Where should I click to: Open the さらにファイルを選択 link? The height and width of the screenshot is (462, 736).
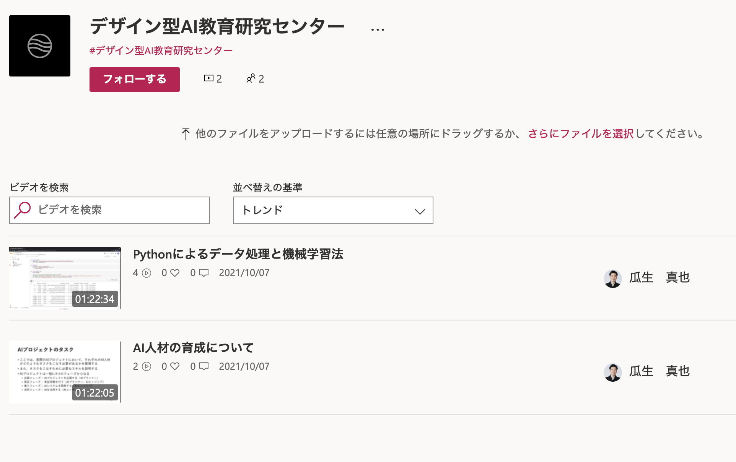[x=581, y=134]
